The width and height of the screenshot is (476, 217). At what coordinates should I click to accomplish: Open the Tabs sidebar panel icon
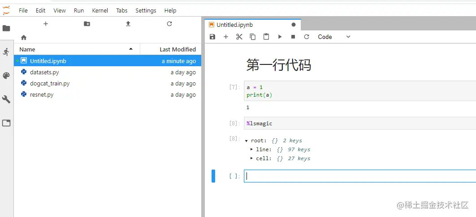(x=6, y=123)
